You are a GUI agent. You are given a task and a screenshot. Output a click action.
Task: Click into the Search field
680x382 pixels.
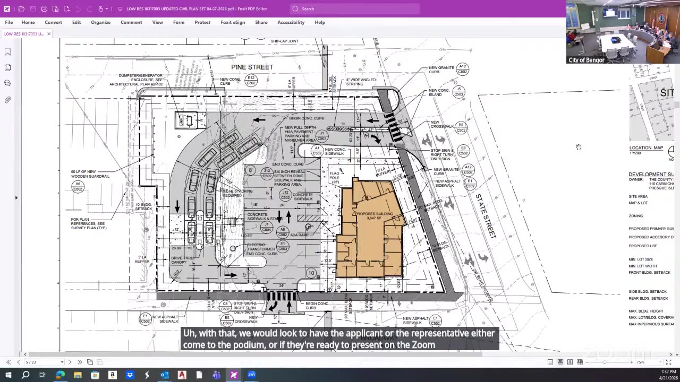click(x=355, y=8)
